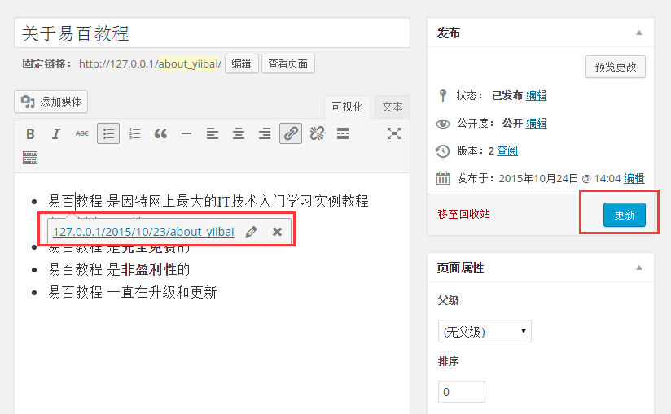Remove link with unlink icon
Viewport: 671px width, 414px height.
[317, 134]
